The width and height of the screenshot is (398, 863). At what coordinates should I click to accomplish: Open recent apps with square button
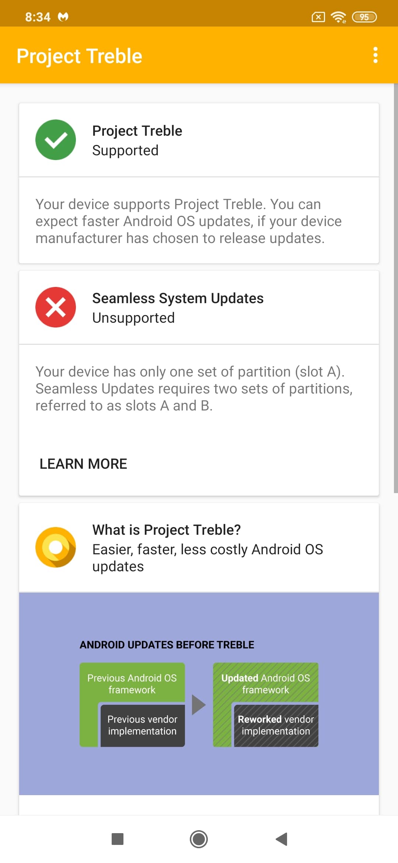pyautogui.click(x=118, y=839)
